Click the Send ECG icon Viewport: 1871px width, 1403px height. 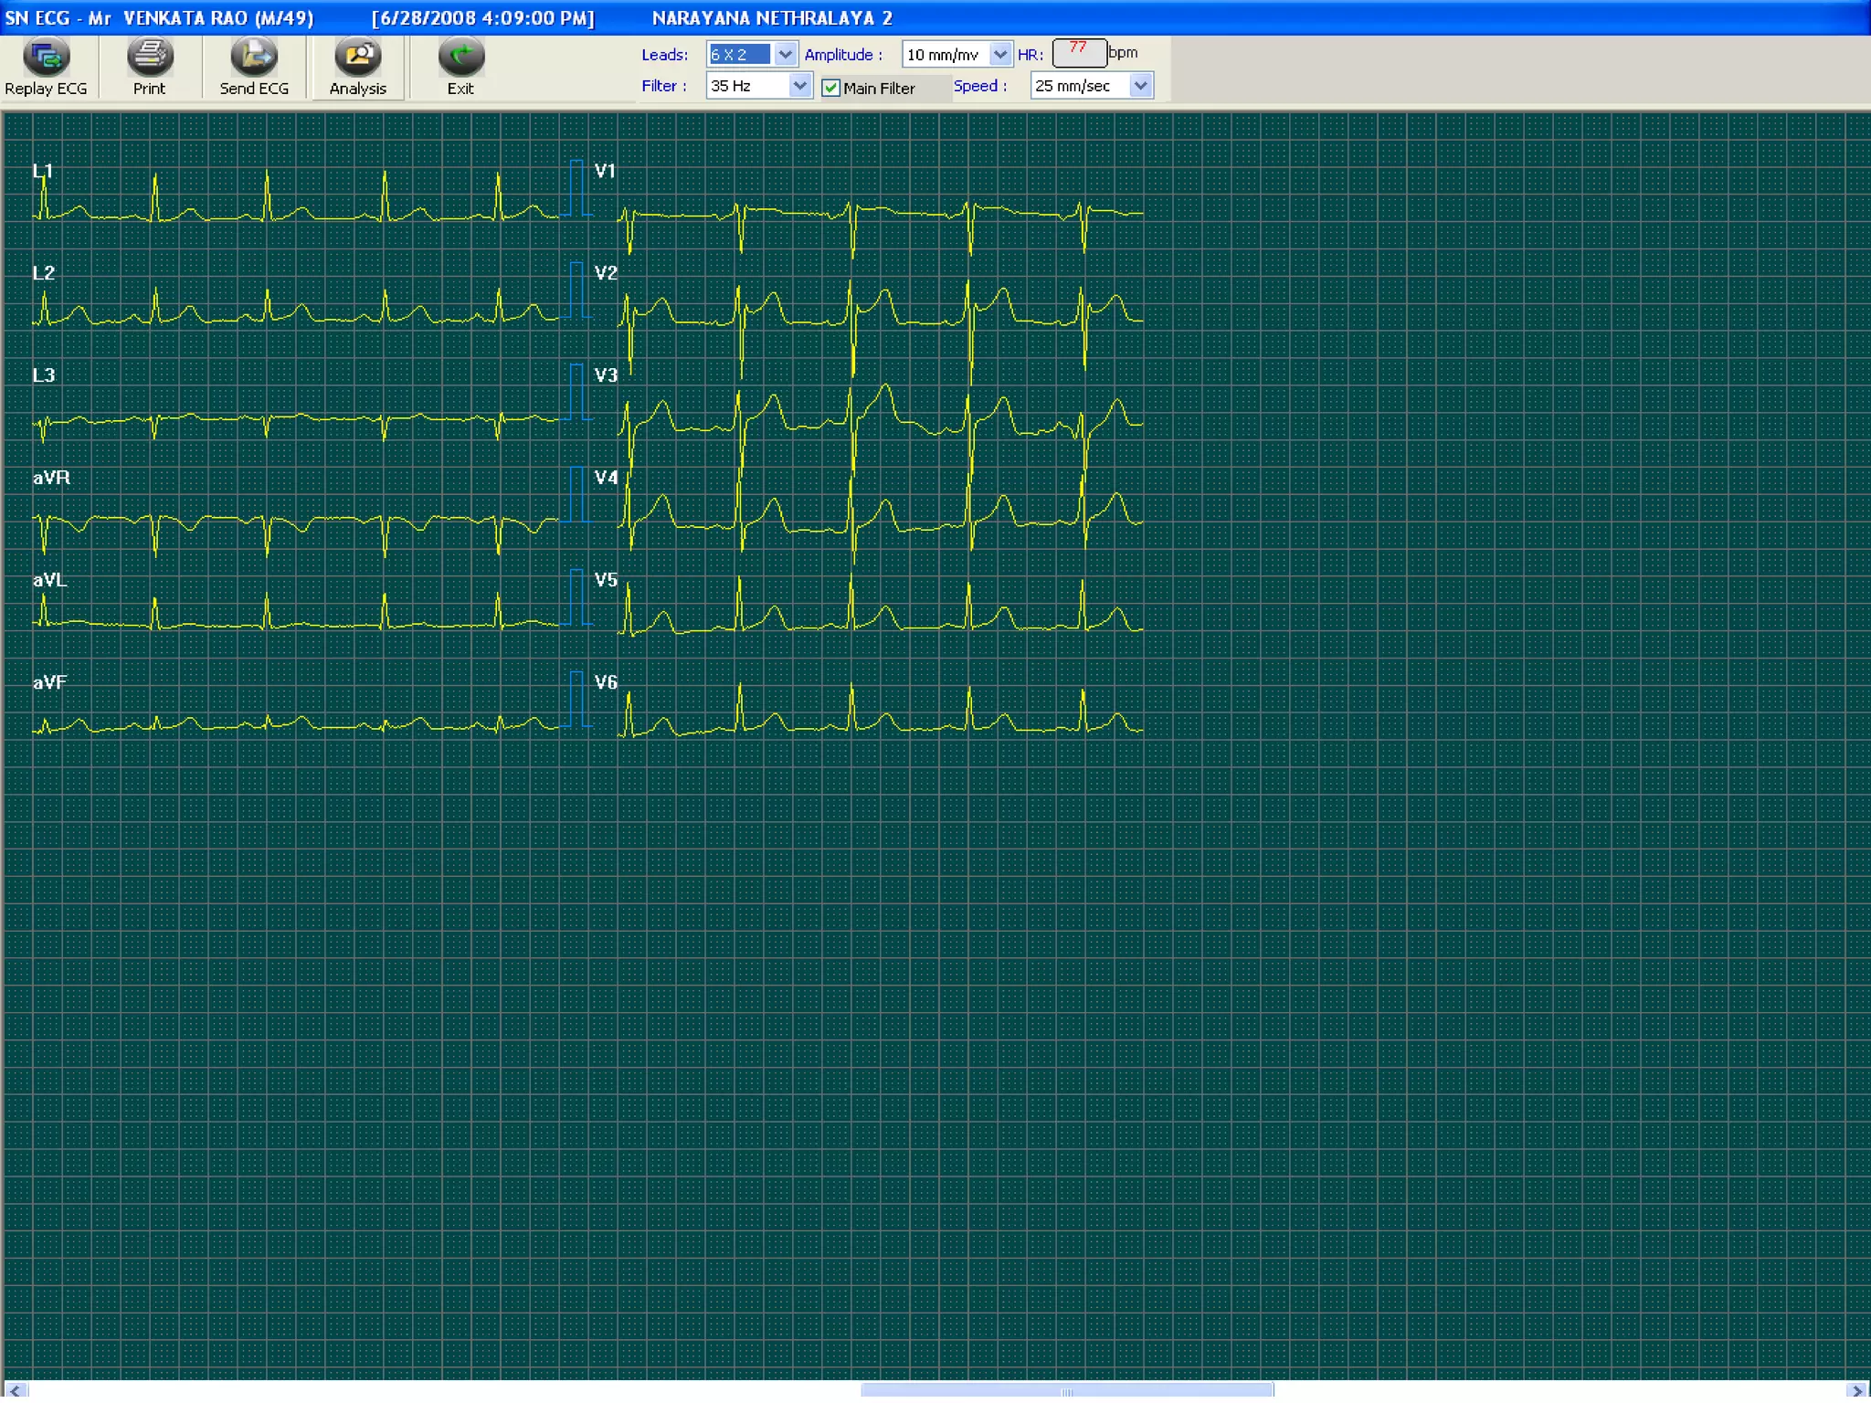tap(253, 57)
